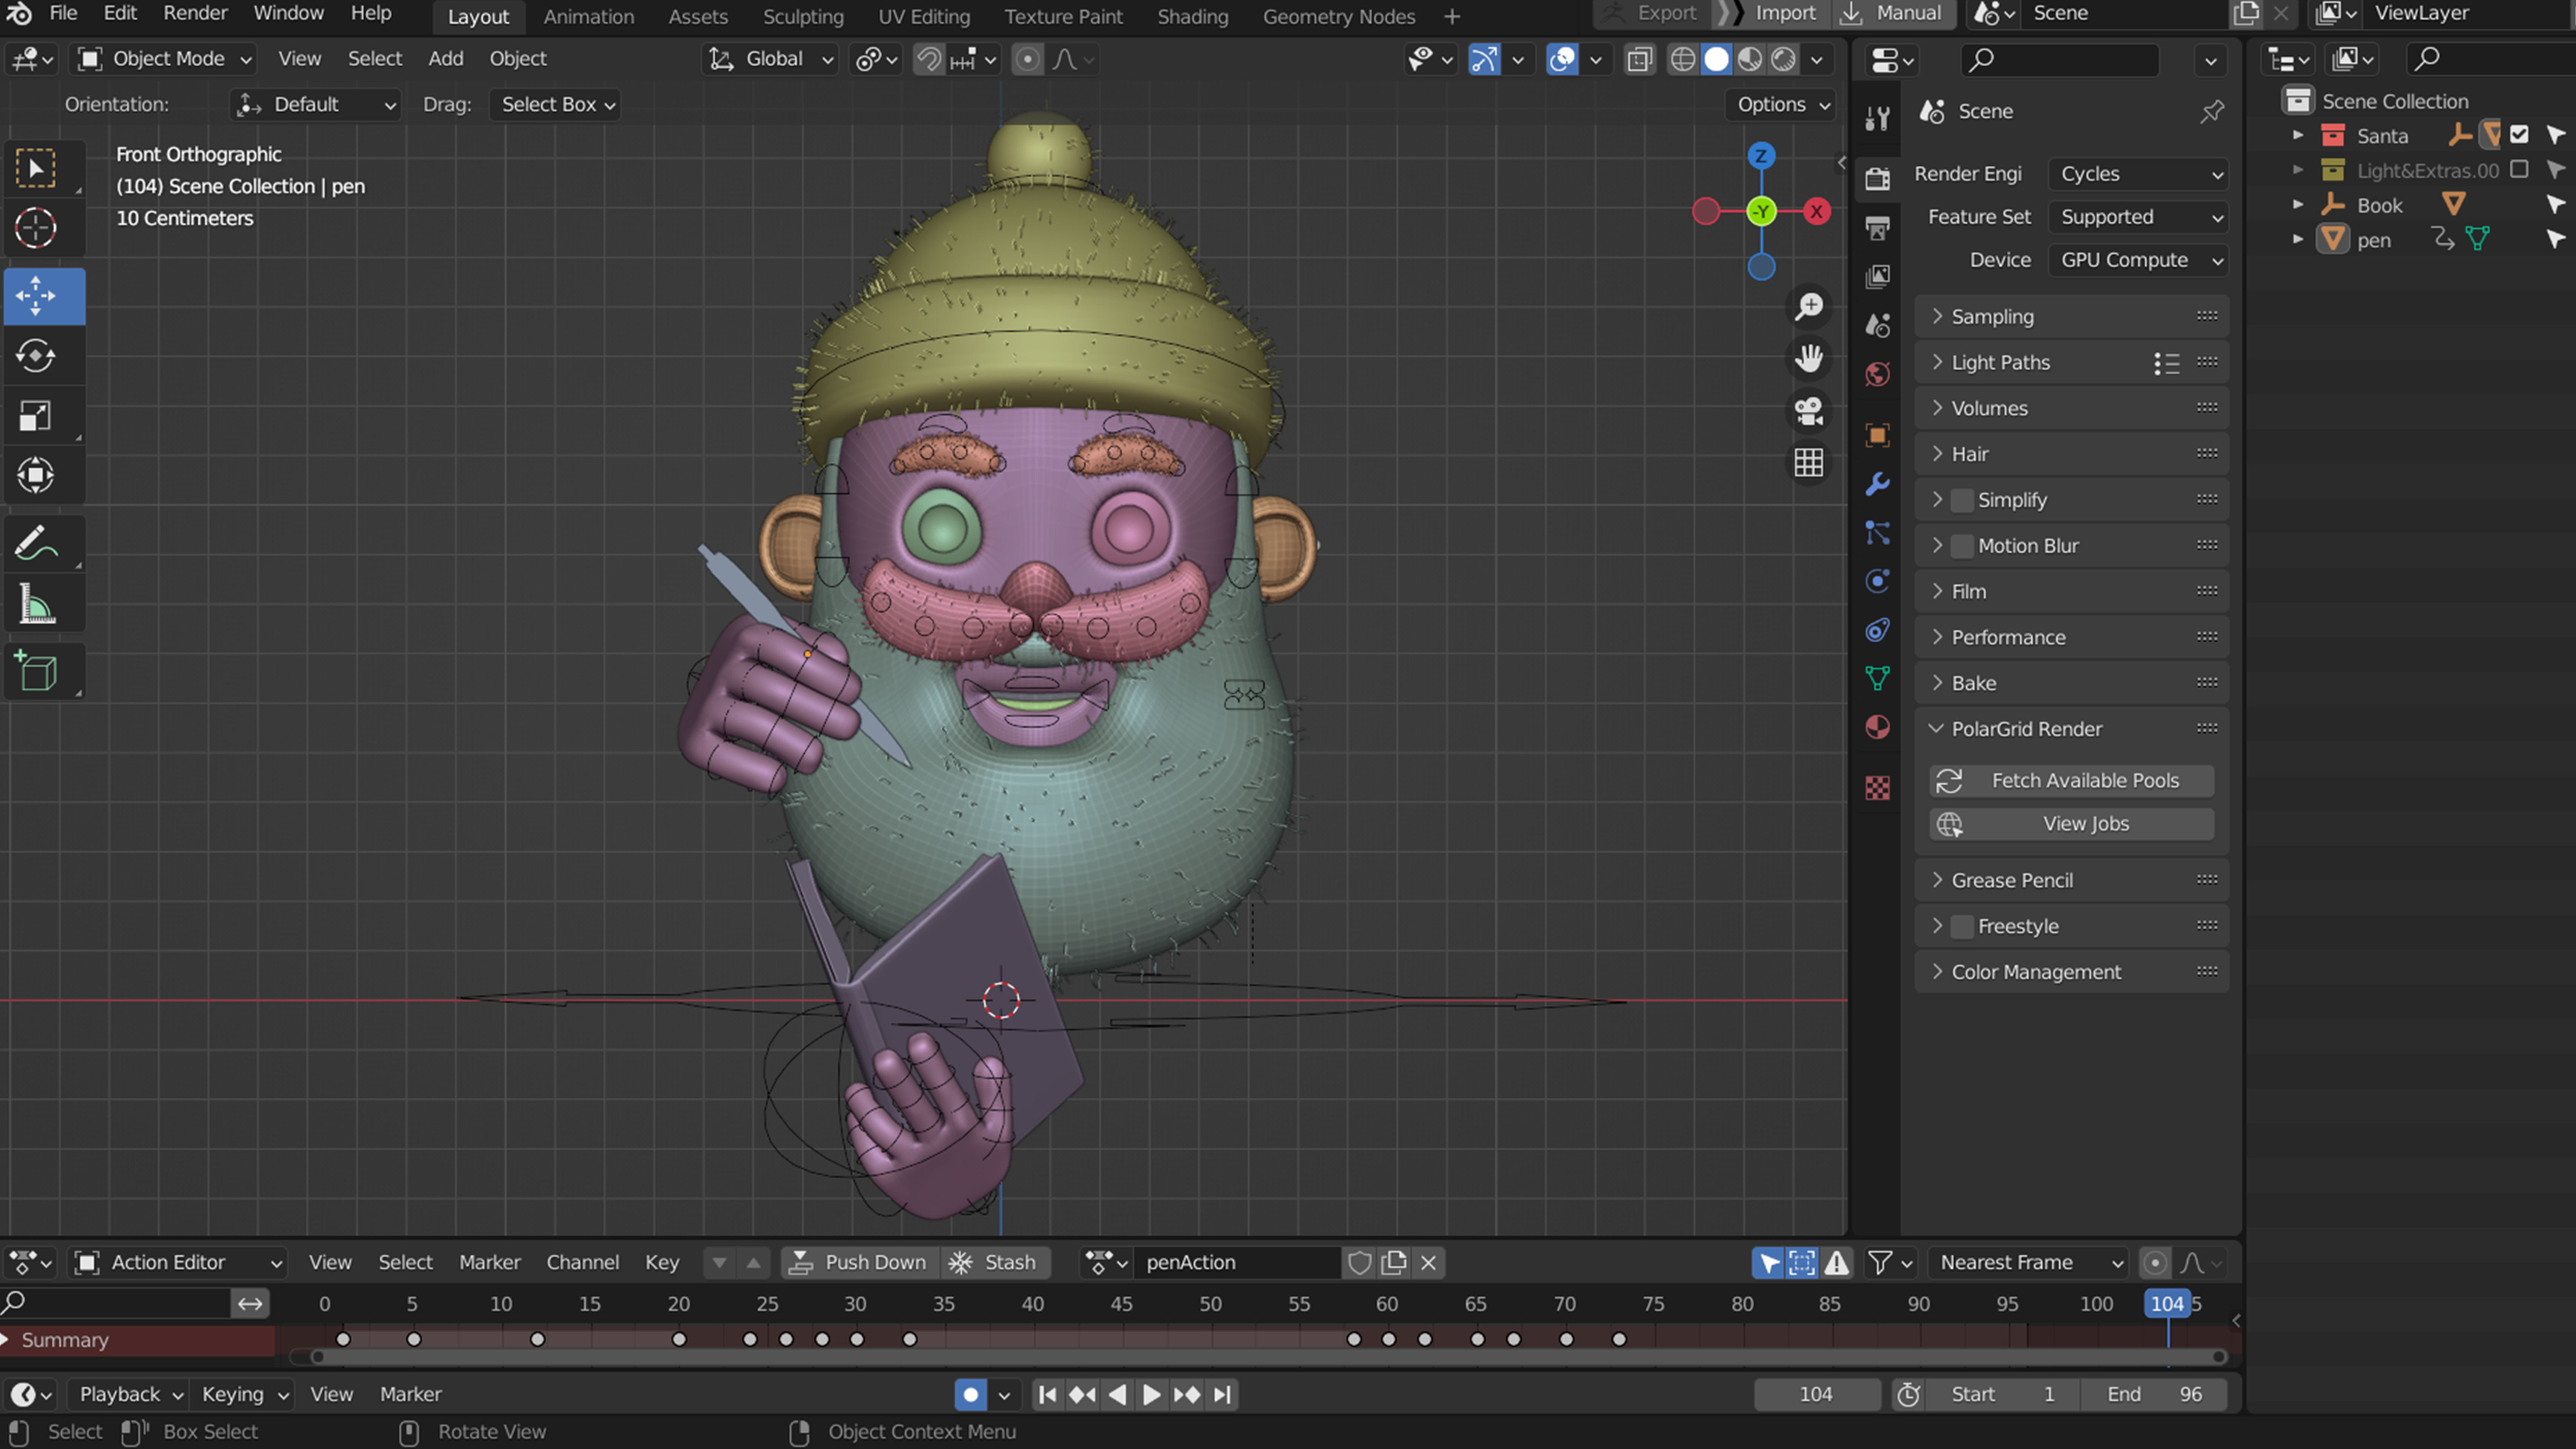The height and width of the screenshot is (1449, 2576).
Task: Open the Render menu
Action: tap(196, 14)
